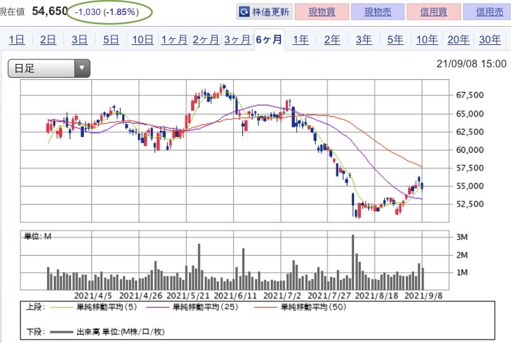This screenshot has width=511, height=343.
Task: Show the 20年 chart period
Action: tap(458, 40)
